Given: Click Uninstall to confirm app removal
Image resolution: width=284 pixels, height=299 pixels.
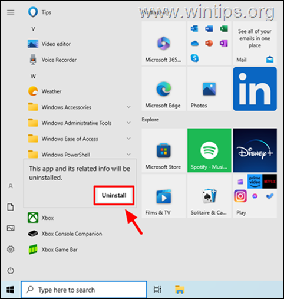Looking at the screenshot, I should click(114, 195).
